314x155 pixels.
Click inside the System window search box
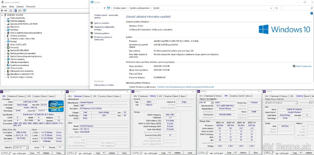tap(297, 8)
